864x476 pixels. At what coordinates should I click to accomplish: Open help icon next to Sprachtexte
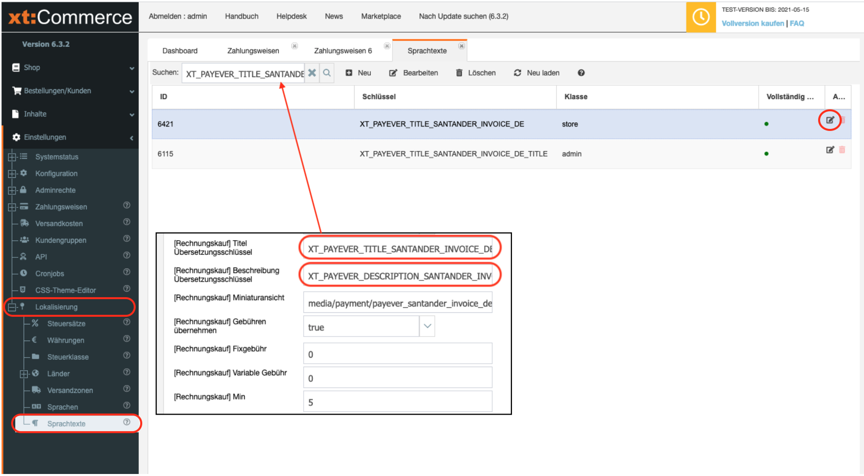tap(127, 422)
